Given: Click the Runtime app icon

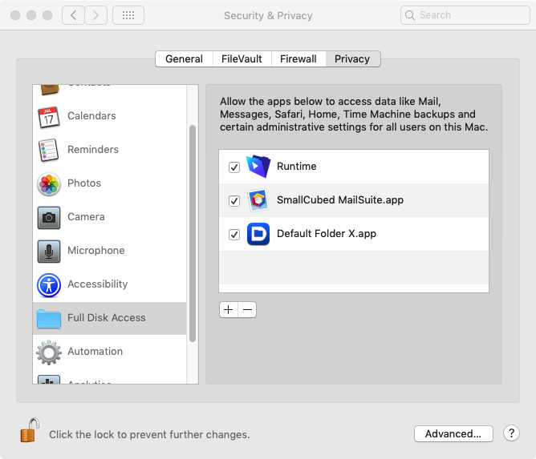Looking at the screenshot, I should 258,167.
